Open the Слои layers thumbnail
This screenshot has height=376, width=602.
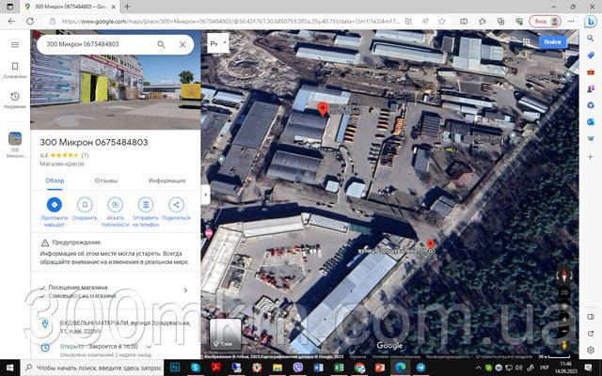(x=226, y=335)
